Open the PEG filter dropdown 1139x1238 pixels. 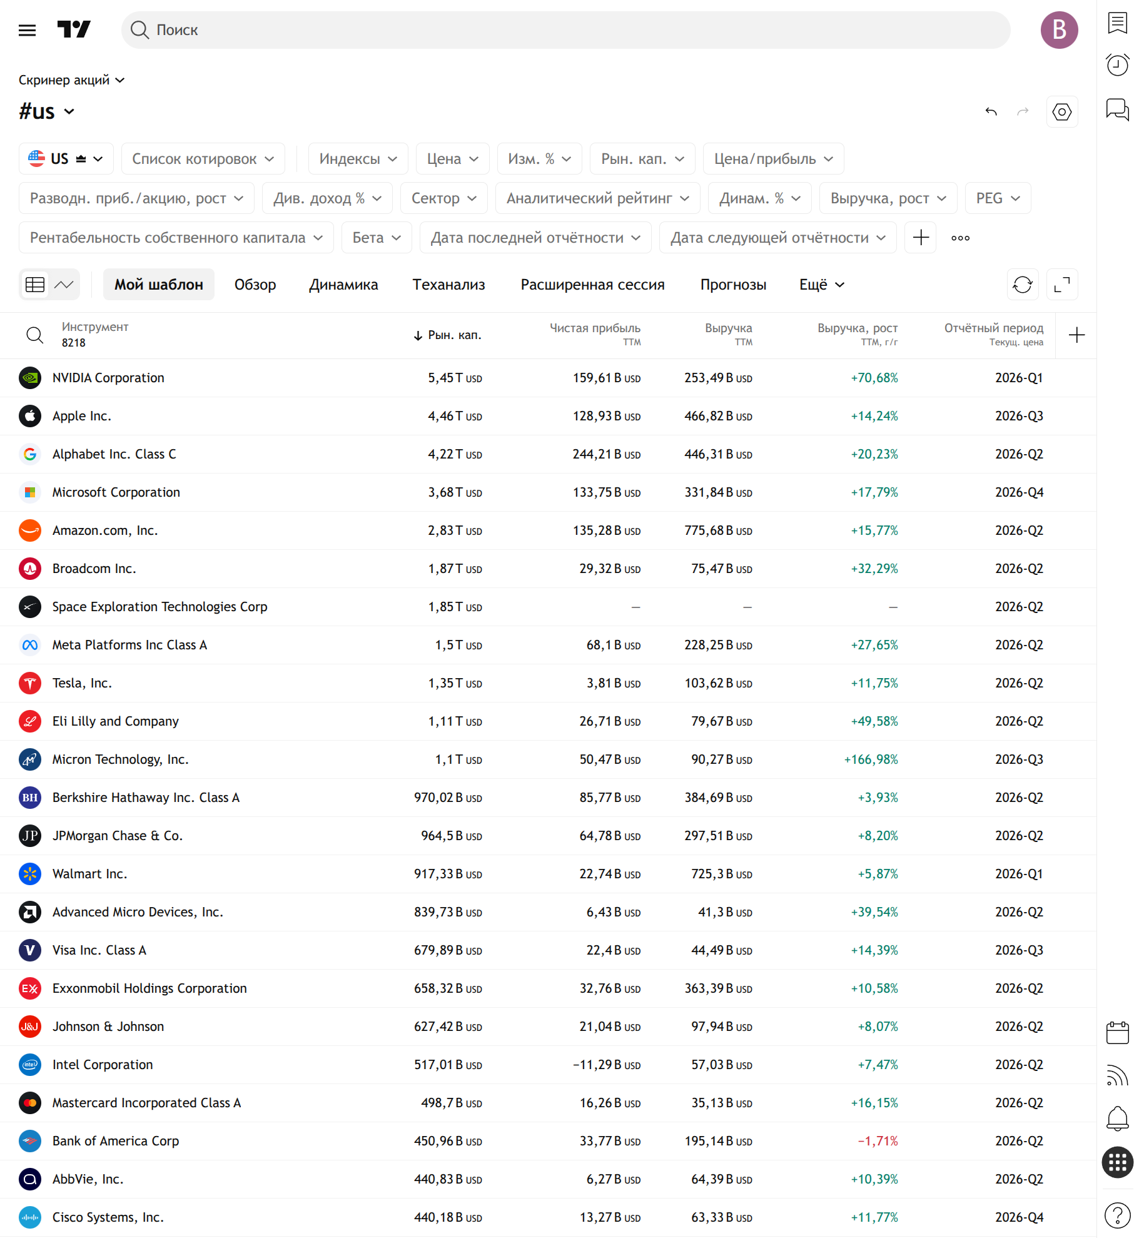(998, 198)
